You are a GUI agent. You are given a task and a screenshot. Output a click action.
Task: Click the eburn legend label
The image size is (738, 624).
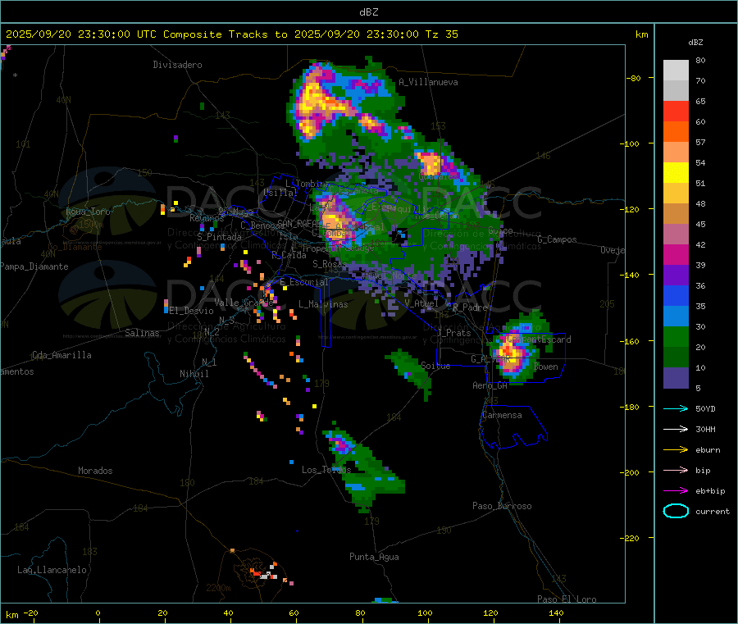pyautogui.click(x=708, y=450)
